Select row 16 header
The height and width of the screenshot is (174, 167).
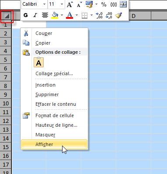(x=6, y=156)
